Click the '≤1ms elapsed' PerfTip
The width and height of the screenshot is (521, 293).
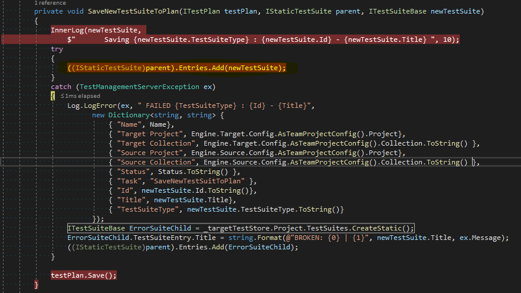pos(80,96)
